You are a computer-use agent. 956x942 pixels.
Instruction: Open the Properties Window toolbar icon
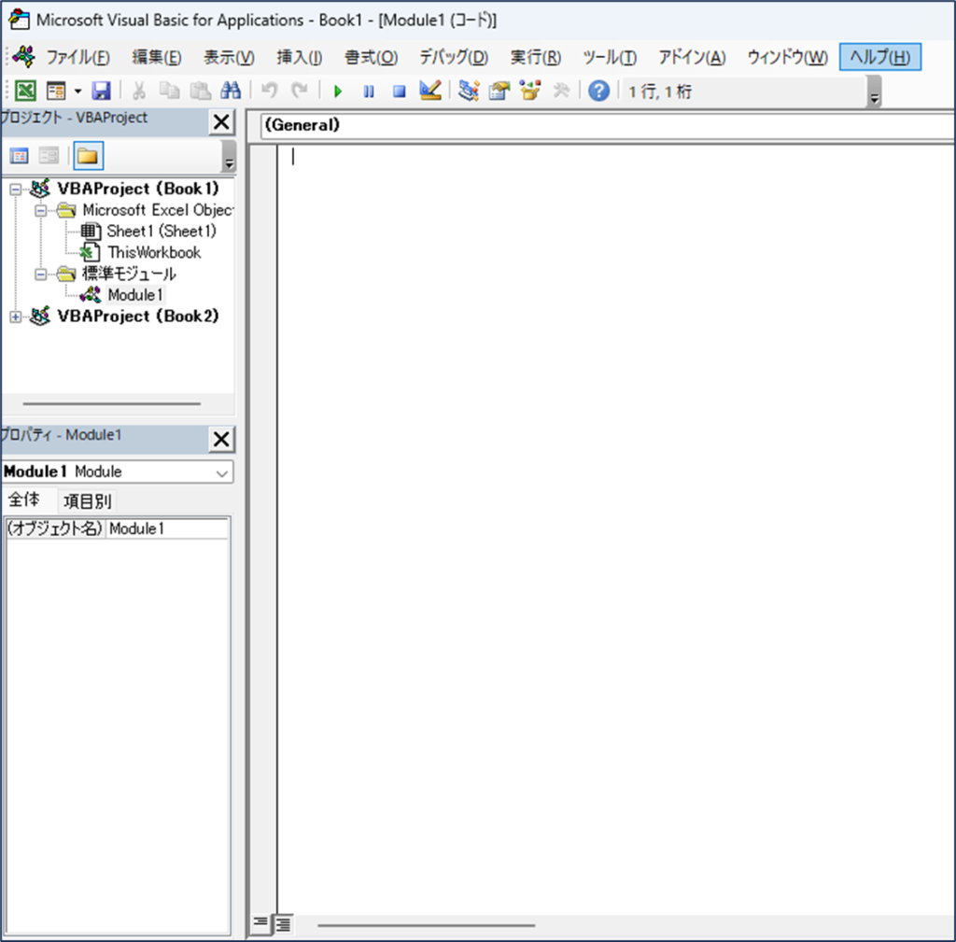tap(499, 91)
